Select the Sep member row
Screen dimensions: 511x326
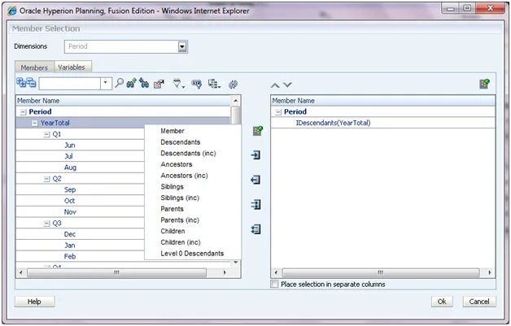pyautogui.click(x=81, y=189)
